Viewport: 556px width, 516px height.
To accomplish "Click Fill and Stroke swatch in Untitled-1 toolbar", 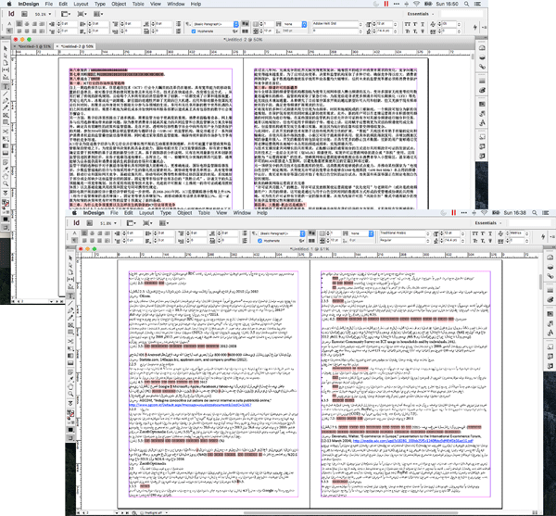I will (70, 413).
